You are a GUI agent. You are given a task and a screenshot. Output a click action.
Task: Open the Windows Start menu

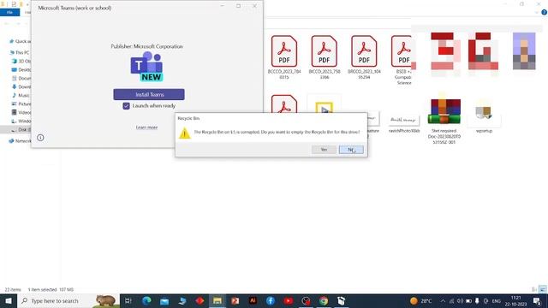(9, 300)
